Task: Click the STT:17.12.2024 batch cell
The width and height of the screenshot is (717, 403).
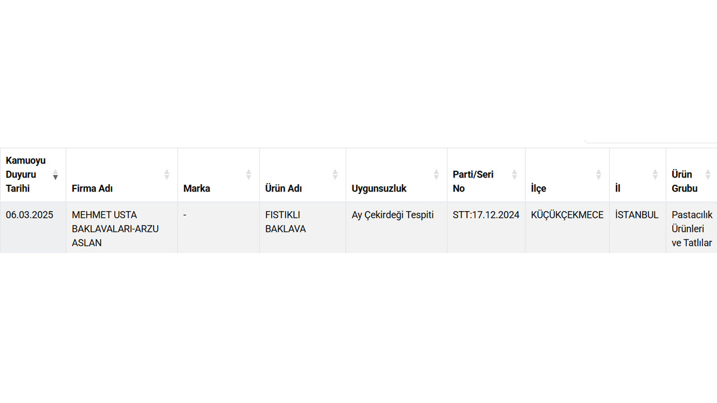Action: coord(486,227)
